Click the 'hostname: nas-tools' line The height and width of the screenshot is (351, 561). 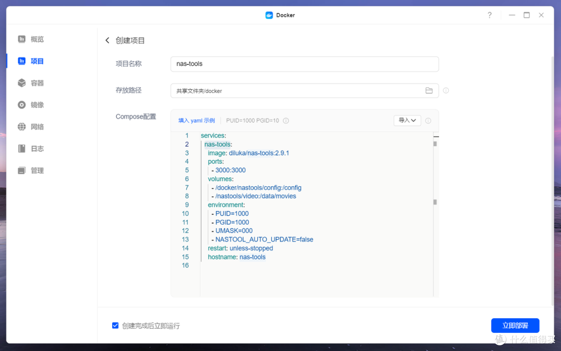(x=236, y=257)
